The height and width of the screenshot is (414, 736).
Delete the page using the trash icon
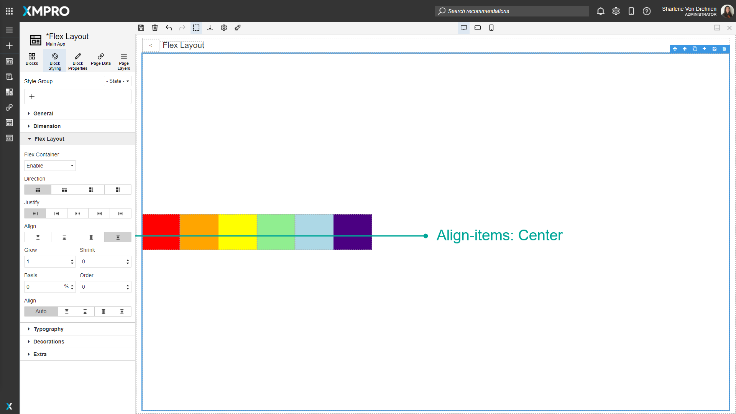[155, 28]
